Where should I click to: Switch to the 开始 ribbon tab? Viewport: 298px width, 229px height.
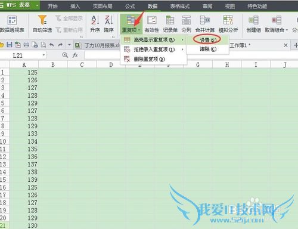[52, 6]
